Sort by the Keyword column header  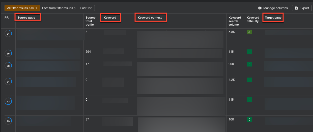pos(110,18)
